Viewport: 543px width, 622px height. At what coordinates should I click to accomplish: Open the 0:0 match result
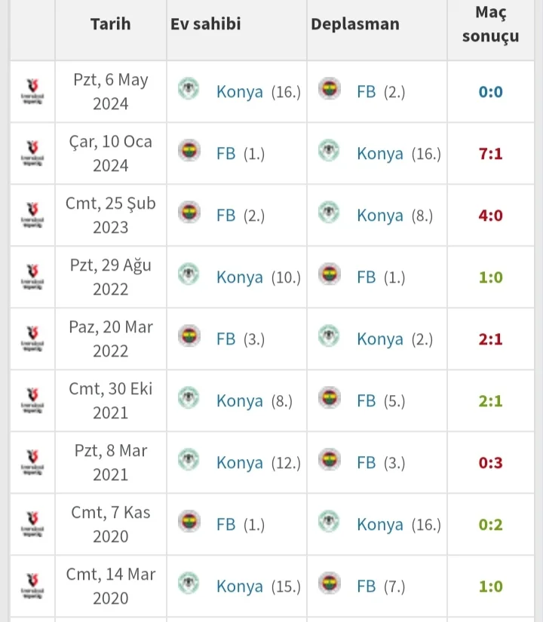490,92
